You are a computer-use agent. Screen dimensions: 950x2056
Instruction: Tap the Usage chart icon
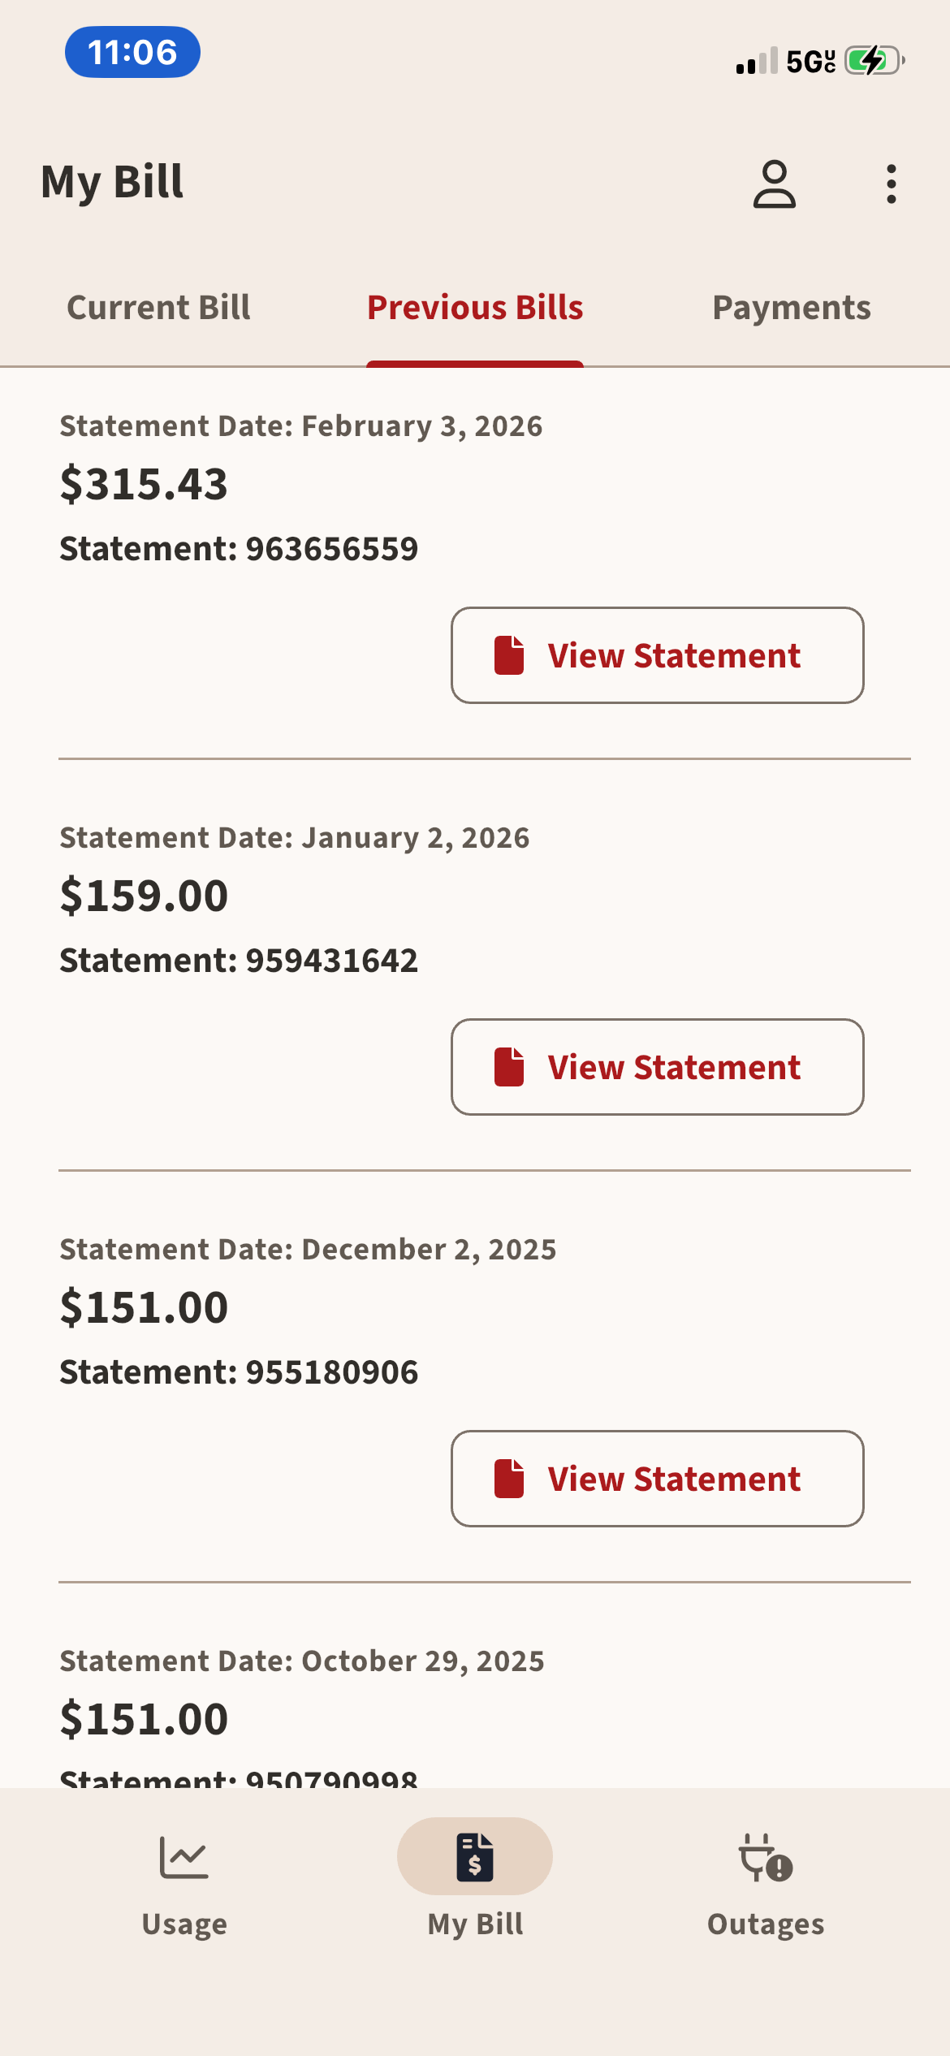pos(184,1858)
